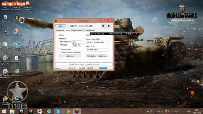Viewport: 203px width, 114px height.
Task: Open the webcam app icon in taskbar
Action: click(x=21, y=111)
